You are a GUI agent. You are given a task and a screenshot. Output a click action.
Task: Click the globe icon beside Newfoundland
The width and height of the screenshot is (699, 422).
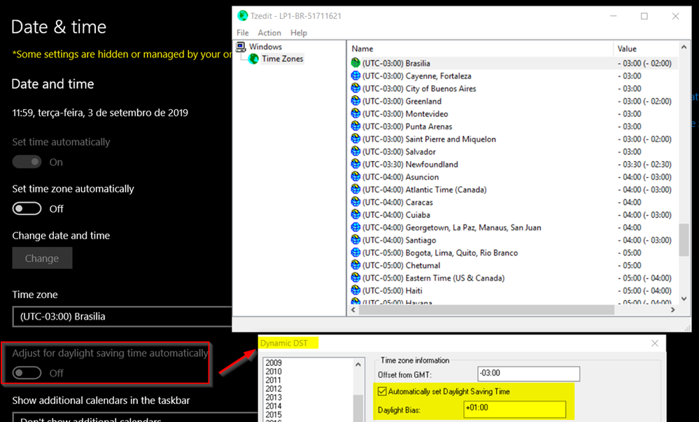coord(355,164)
